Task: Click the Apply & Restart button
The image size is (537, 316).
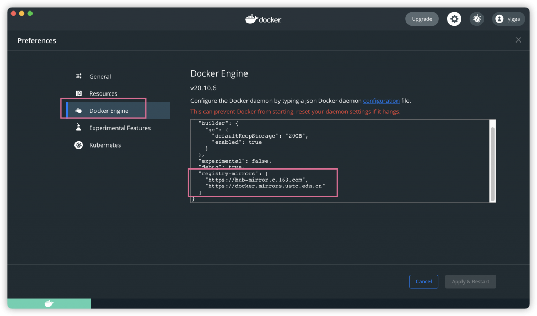Action: [x=470, y=281]
